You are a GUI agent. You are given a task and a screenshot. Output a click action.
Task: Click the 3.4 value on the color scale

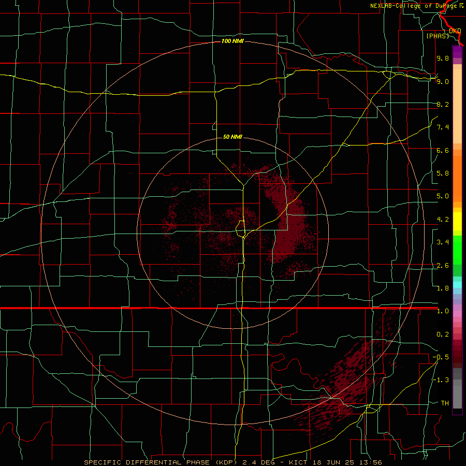[443, 242]
